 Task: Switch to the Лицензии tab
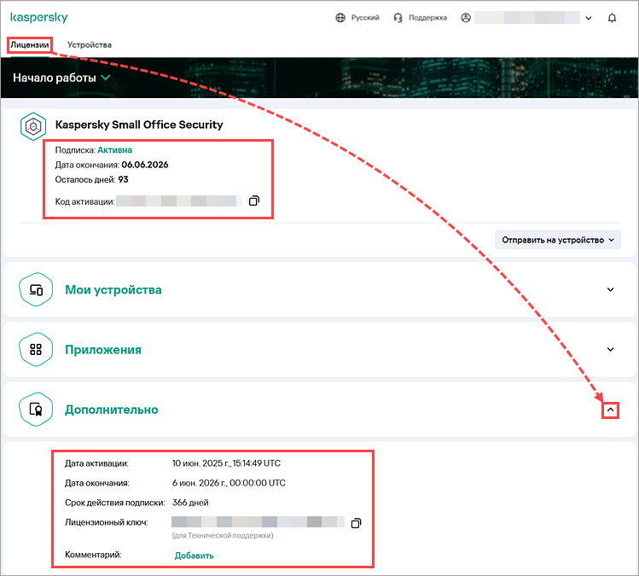tap(30, 45)
